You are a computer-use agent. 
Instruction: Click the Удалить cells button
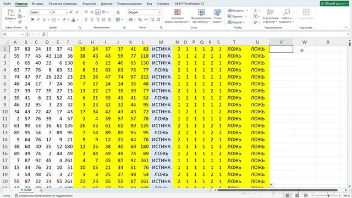[237, 16]
